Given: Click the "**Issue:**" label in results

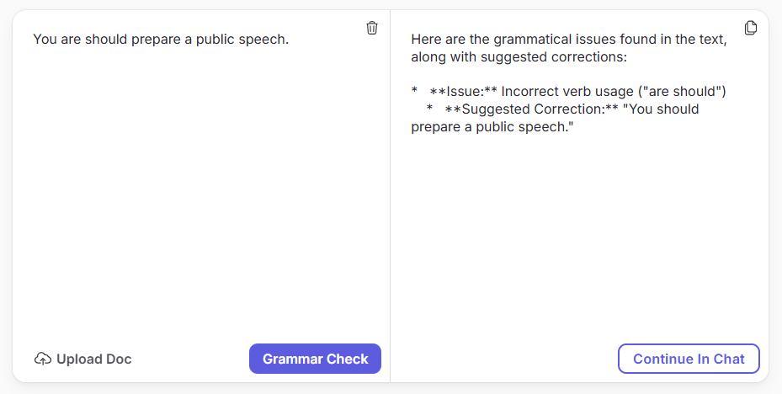Looking at the screenshot, I should (x=463, y=91).
